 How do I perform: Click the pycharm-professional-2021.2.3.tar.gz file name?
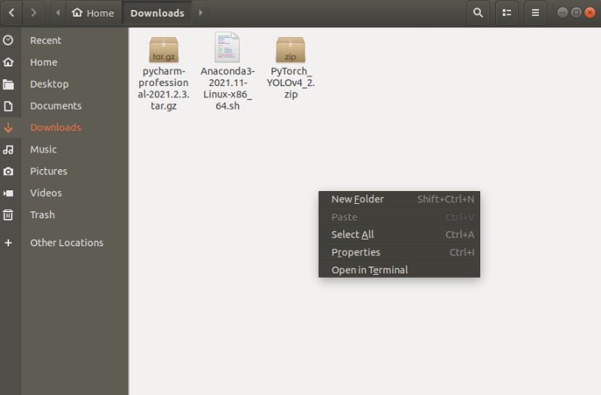click(163, 88)
